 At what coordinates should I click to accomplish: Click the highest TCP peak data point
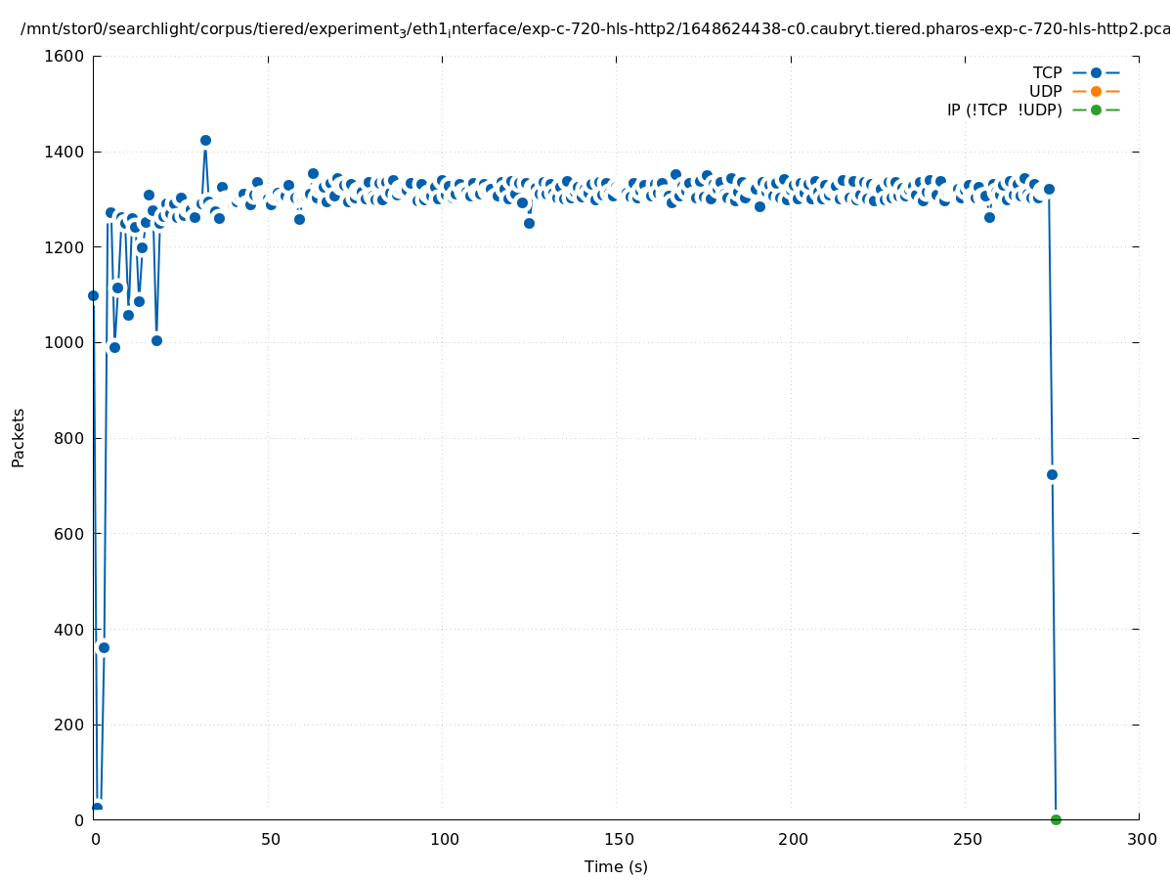pyautogui.click(x=205, y=140)
